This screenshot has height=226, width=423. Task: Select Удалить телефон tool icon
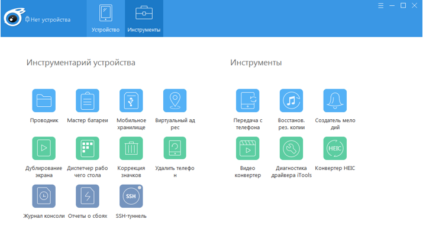click(175, 148)
